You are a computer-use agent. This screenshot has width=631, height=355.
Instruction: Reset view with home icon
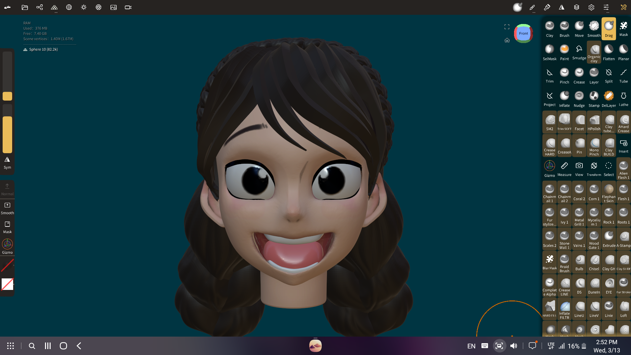tap(507, 40)
